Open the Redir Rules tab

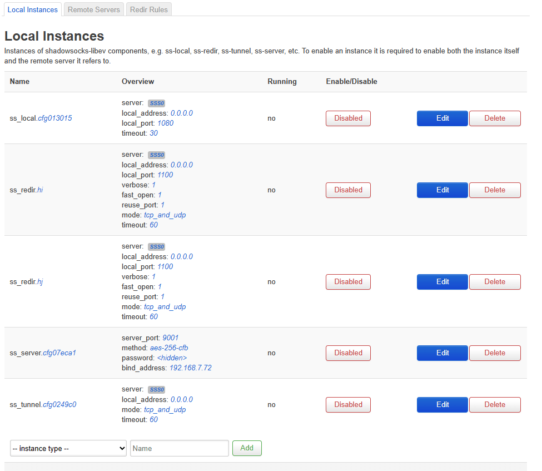click(x=148, y=9)
